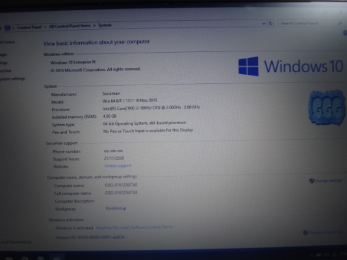347x260 pixels.
Task: Expand the address bar history dropdown
Action: point(264,23)
